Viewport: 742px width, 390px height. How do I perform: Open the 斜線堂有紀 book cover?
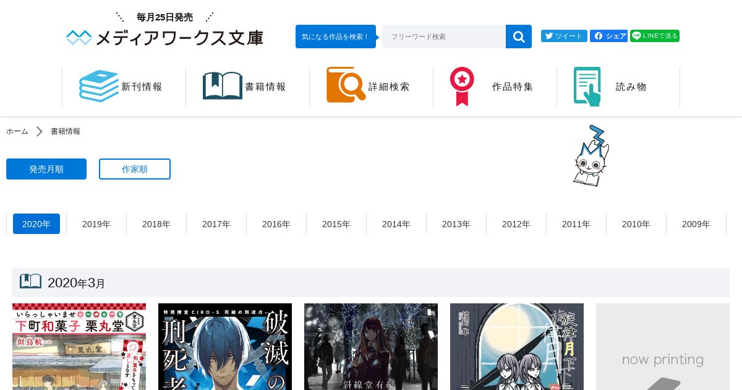click(371, 347)
